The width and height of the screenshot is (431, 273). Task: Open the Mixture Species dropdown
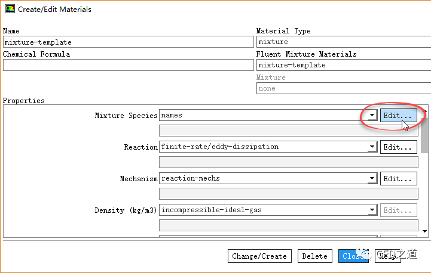pyautogui.click(x=371, y=116)
